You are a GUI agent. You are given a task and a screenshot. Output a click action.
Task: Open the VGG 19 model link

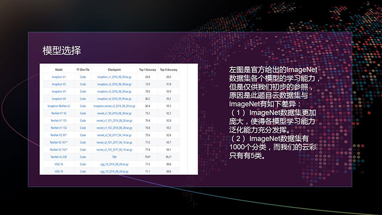pyautogui.click(x=58, y=172)
